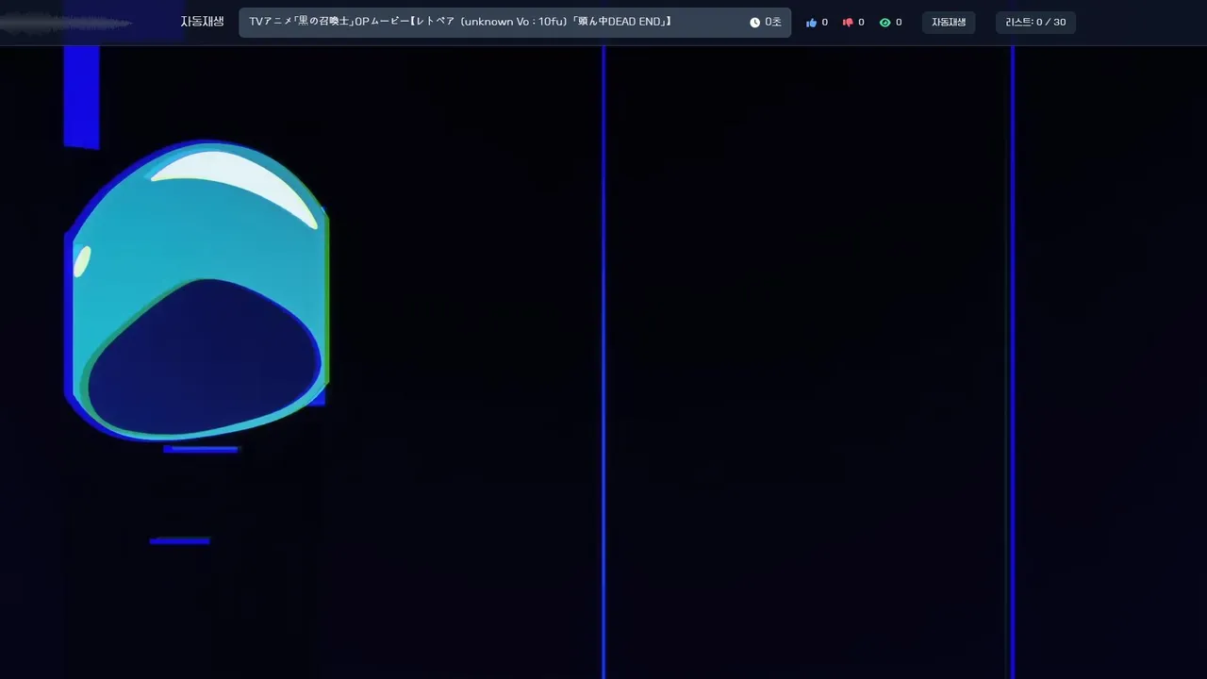The image size is (1207, 679).
Task: Click the thumbs-up like icon
Action: pos(811,23)
